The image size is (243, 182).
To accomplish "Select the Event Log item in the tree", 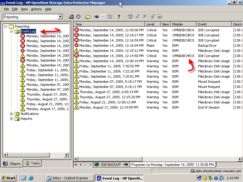I will tap(28, 31).
